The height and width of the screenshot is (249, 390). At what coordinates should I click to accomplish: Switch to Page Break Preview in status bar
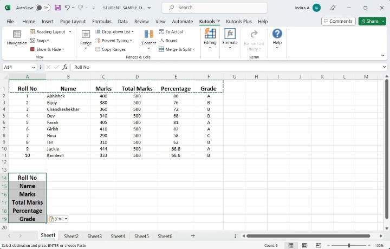(317, 245)
